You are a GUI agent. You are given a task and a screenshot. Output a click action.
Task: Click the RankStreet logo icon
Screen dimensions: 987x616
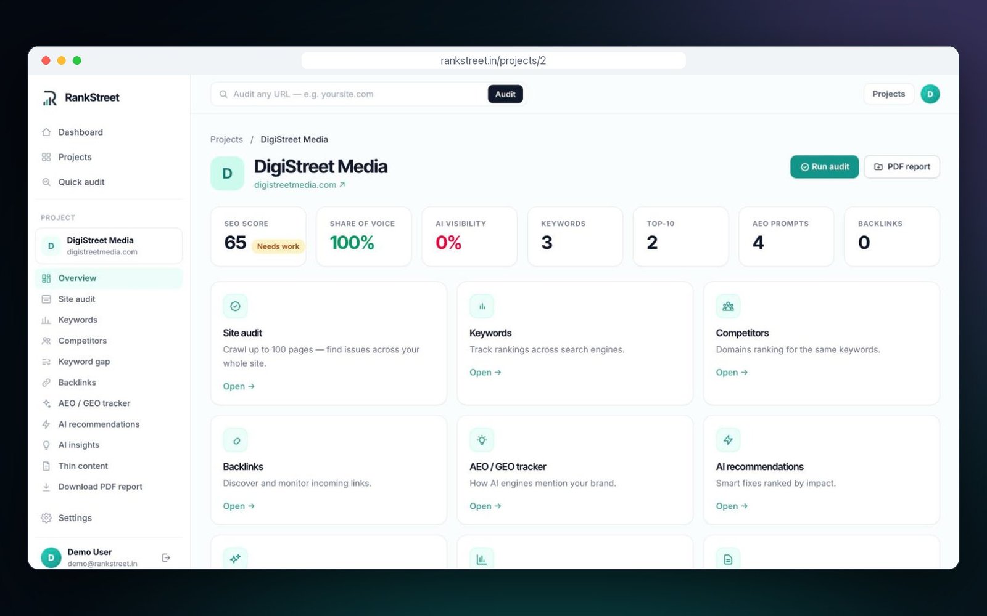[x=49, y=98]
